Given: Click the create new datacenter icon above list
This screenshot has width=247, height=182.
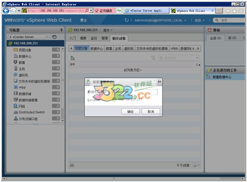Looking at the screenshot, I should [x=73, y=58].
